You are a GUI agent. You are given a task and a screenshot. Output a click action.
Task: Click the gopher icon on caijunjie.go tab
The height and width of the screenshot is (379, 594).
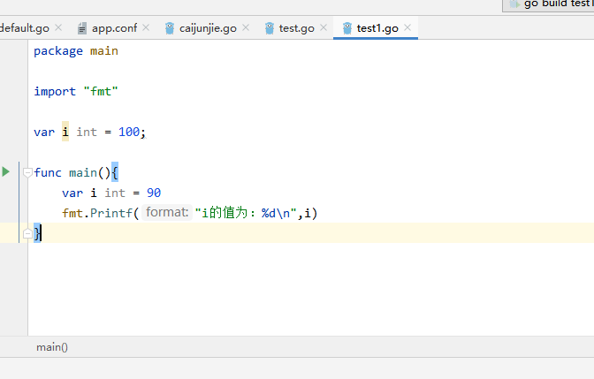pyautogui.click(x=170, y=28)
